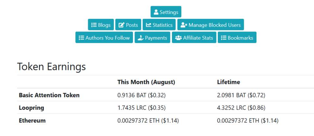
Task: Click the user icon on the Settings button
Action: point(156,12)
